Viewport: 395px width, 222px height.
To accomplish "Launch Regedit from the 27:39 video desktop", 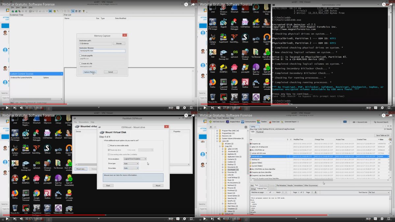I will 224,23.
